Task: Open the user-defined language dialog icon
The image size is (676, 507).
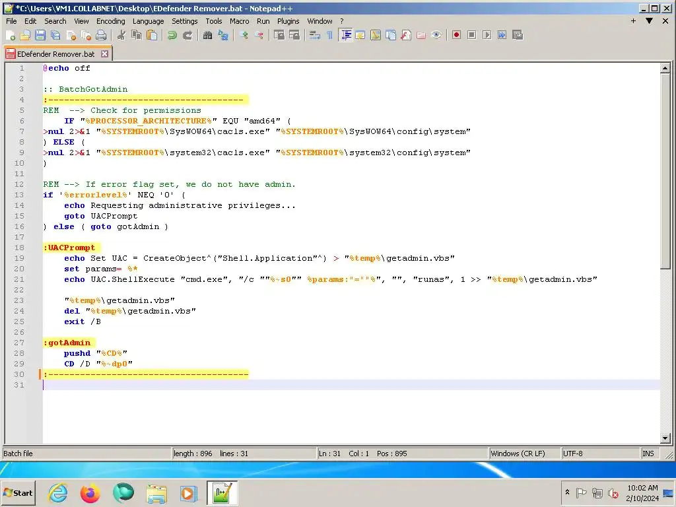Action: click(x=360, y=36)
